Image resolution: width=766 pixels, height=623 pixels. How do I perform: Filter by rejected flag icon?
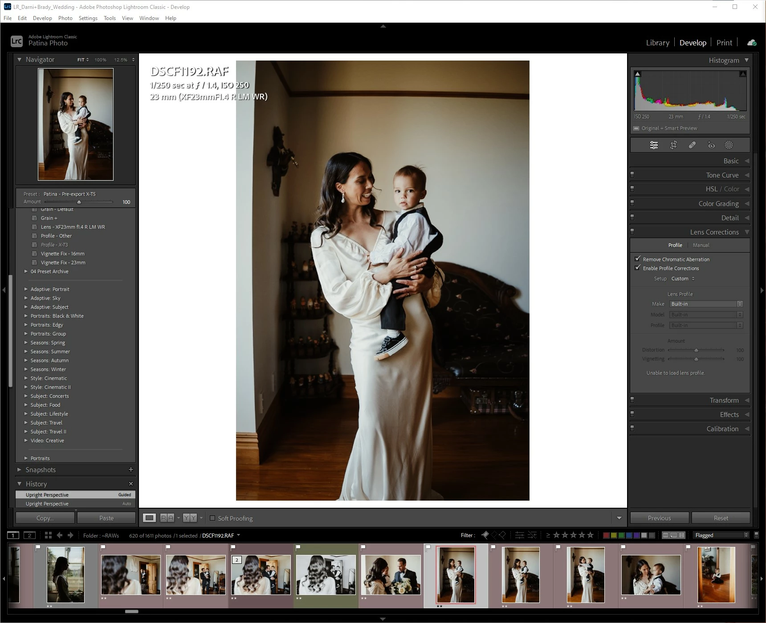click(502, 535)
